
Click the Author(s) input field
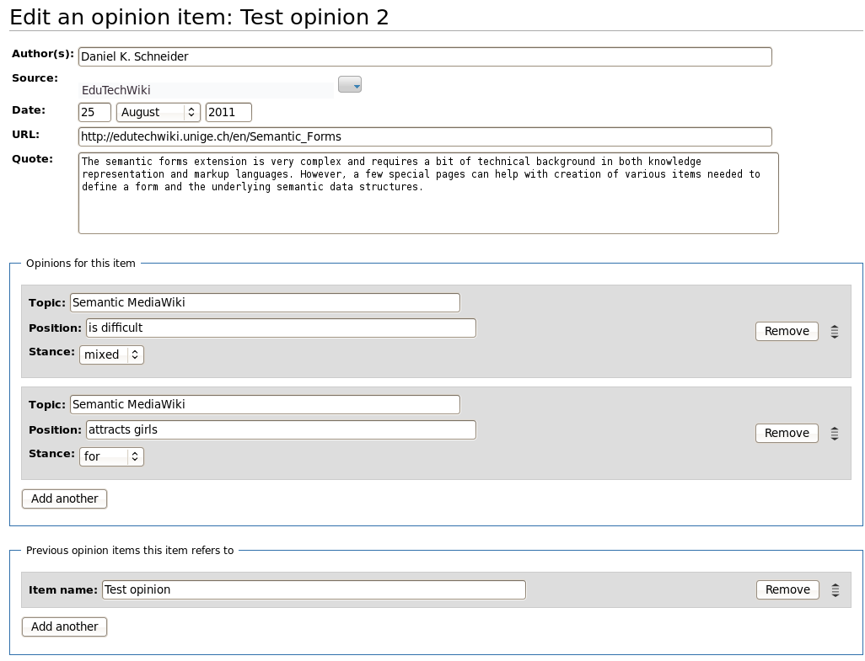425,56
